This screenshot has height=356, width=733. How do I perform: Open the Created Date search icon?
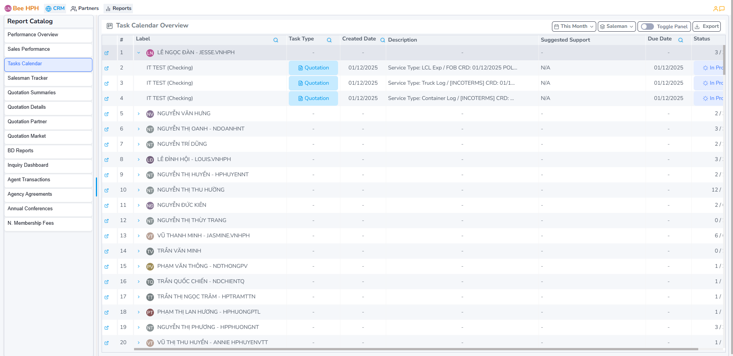(x=382, y=39)
